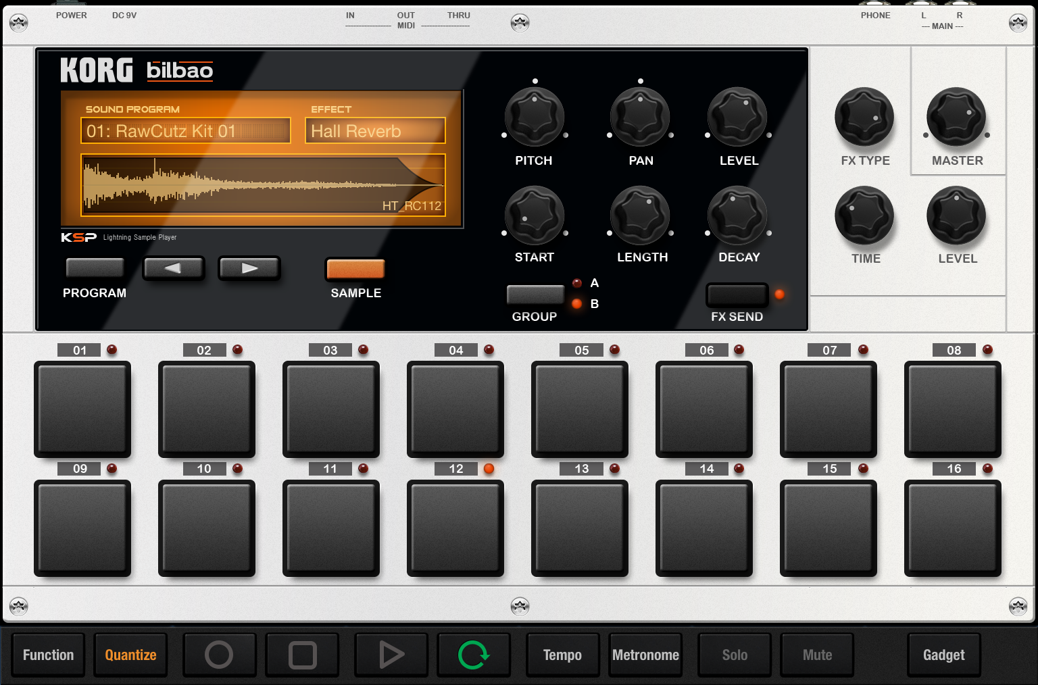This screenshot has width=1038, height=685.
Task: Tap drum pad 04
Action: click(x=455, y=409)
